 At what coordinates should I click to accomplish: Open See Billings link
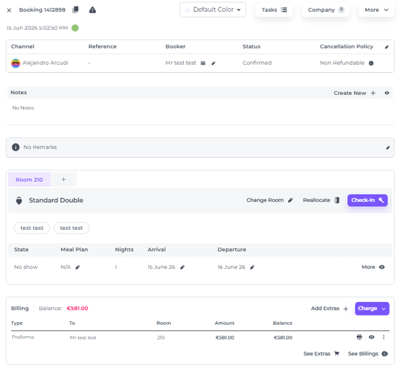point(367,354)
